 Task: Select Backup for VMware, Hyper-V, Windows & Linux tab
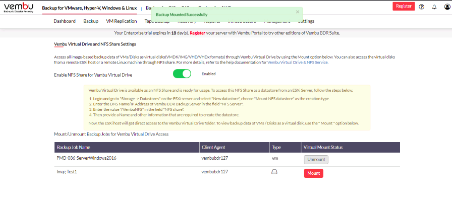[x=89, y=8]
